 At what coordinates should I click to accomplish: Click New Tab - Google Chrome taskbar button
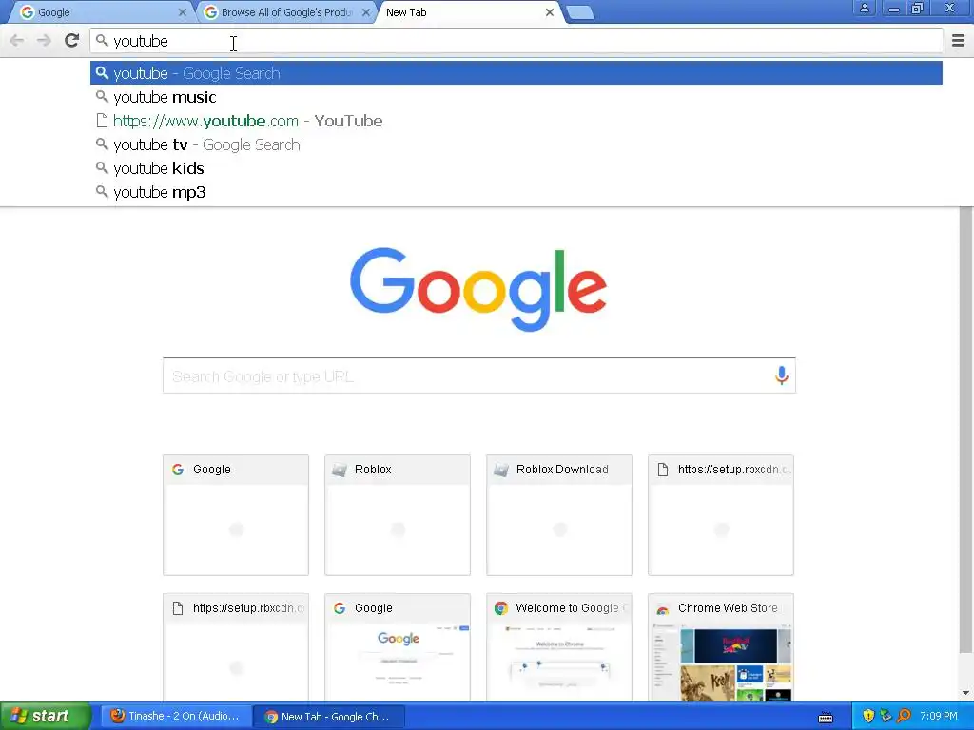[329, 717]
